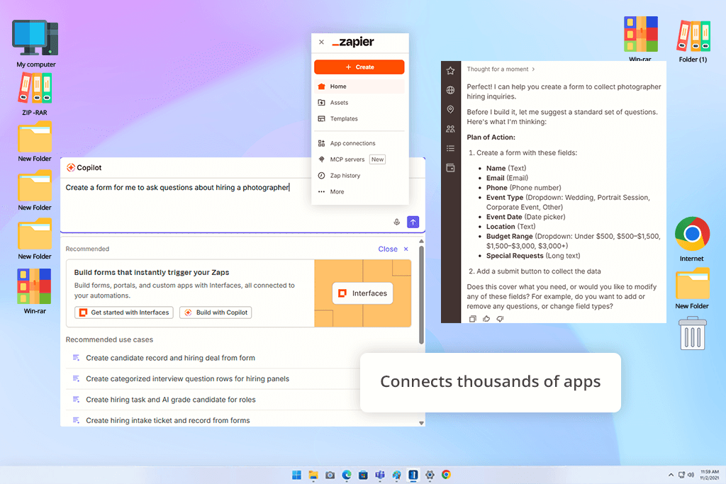Send the Copilot prompt with the arrow button

(x=413, y=222)
